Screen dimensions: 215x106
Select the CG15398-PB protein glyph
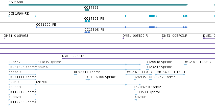pyautogui.click(x=87, y=32)
